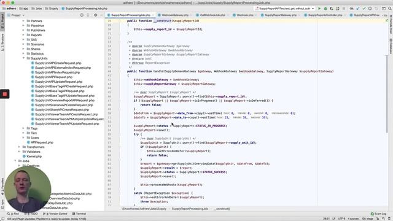This screenshot has height=221, width=393.
Task: Click the Jobs breadcrumb in navigation bar
Action: (37, 9)
